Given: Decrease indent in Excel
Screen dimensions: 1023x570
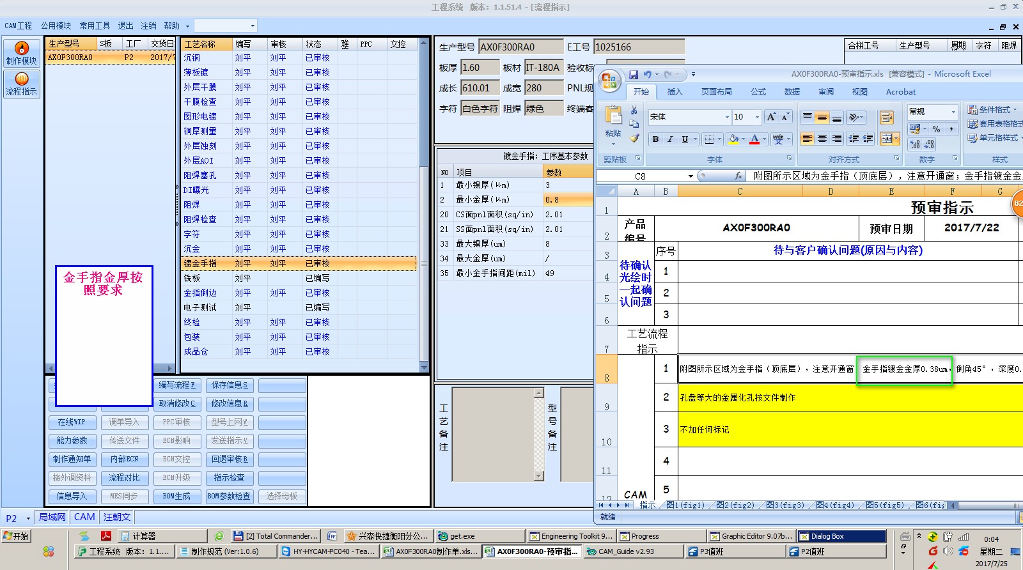Looking at the screenshot, I should pos(854,139).
